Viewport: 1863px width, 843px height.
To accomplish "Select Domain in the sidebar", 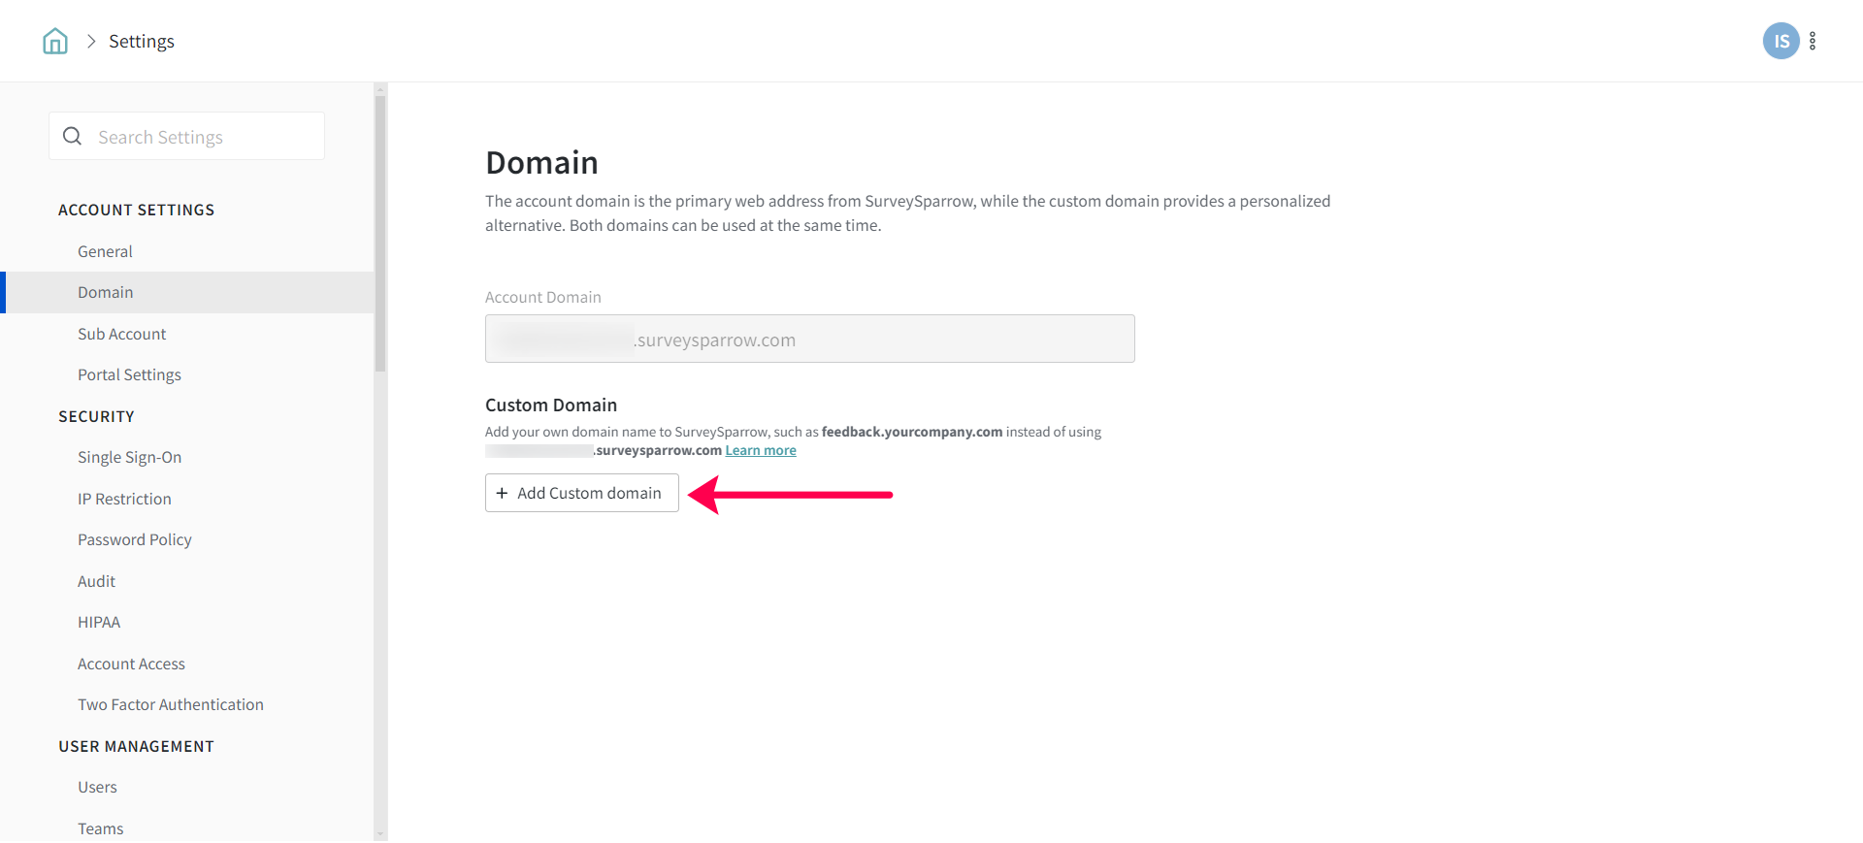I will pyautogui.click(x=106, y=292).
